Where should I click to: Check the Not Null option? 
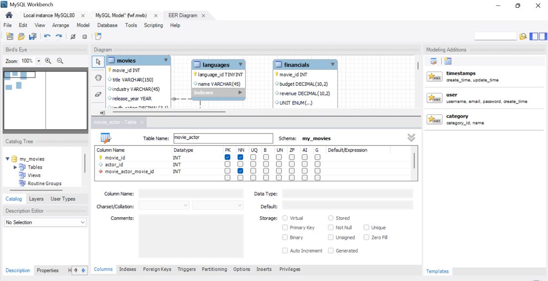(x=331, y=228)
